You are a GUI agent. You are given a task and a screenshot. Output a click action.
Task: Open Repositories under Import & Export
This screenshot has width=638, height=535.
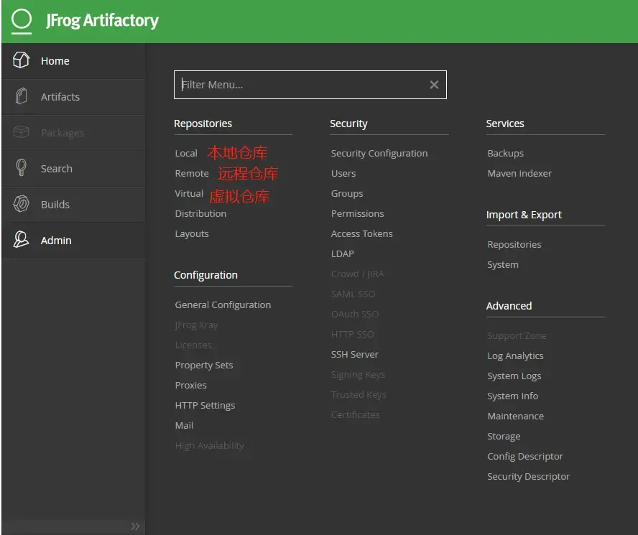pyautogui.click(x=514, y=244)
